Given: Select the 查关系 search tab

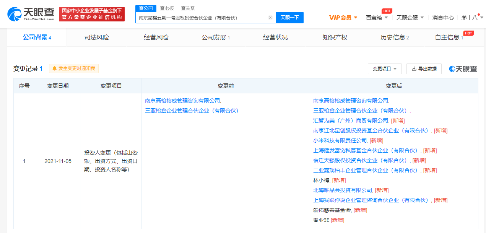Looking at the screenshot, I should point(188,8).
